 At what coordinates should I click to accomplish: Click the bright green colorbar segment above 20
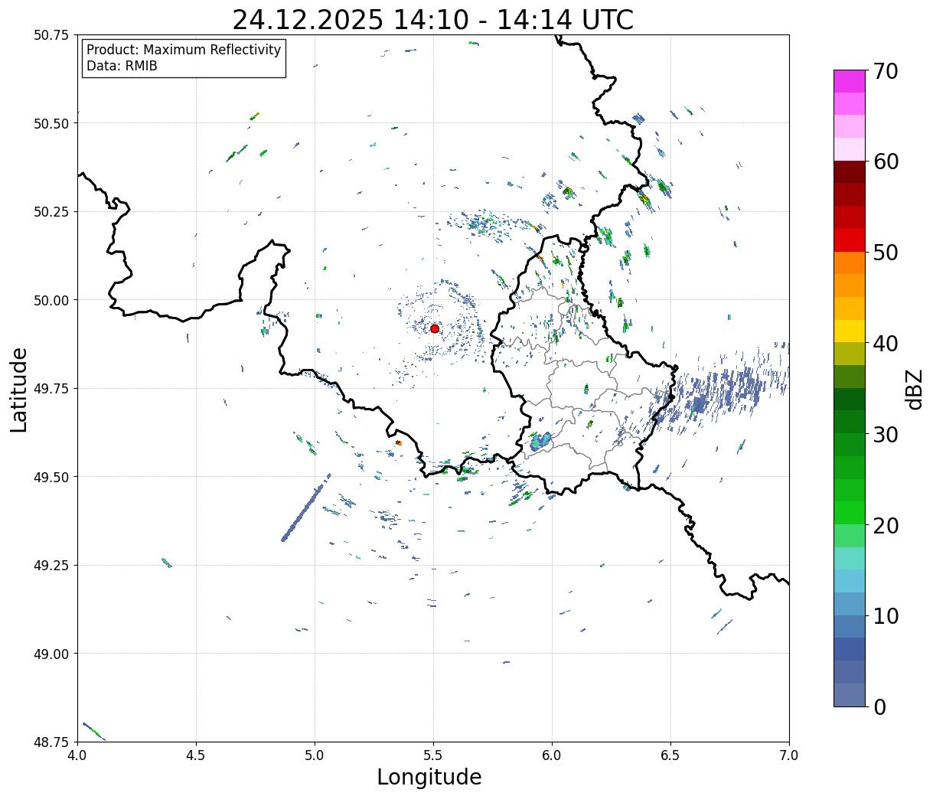[850, 513]
